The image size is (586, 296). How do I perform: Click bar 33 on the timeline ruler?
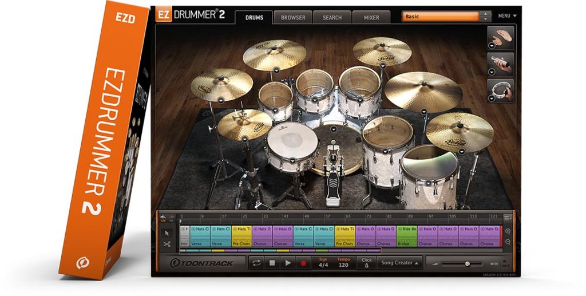coord(265,216)
